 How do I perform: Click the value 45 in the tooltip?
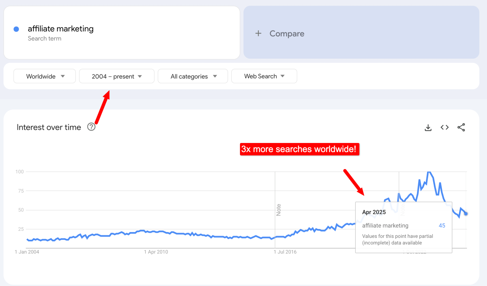coord(442,225)
